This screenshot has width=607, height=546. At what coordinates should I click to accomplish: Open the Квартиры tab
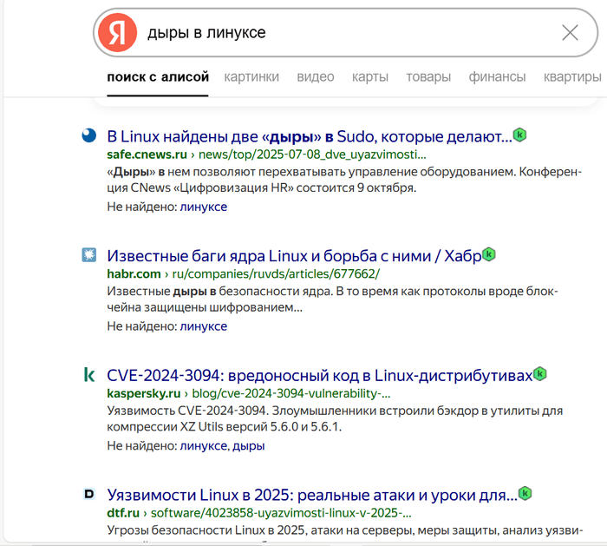[572, 77]
